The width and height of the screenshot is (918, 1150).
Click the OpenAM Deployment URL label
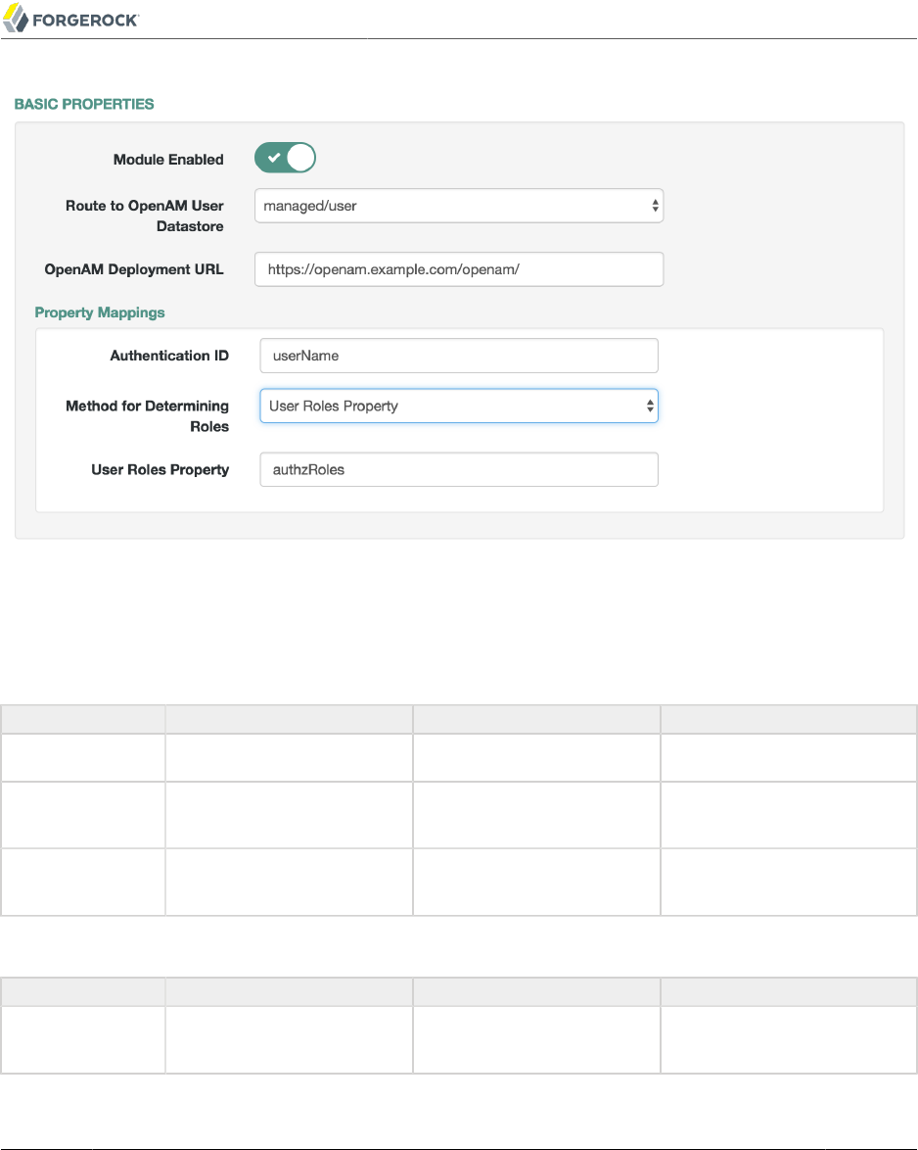tap(134, 269)
